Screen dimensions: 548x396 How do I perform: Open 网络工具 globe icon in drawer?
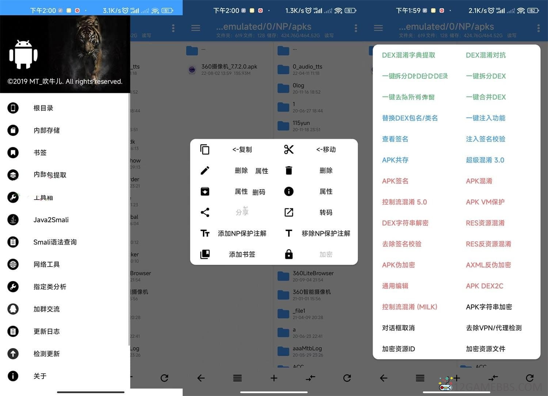coord(13,264)
